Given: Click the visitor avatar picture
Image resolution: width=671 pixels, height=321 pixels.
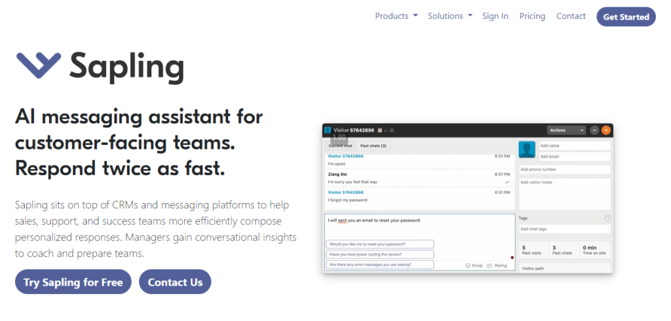Looking at the screenshot, I should click(527, 150).
